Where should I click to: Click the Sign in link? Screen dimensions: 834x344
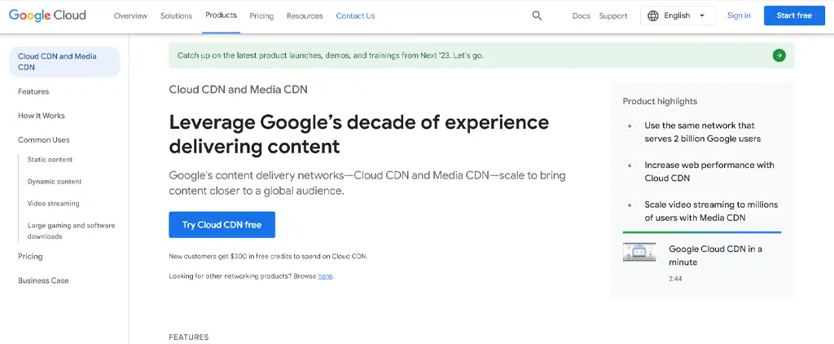click(739, 15)
